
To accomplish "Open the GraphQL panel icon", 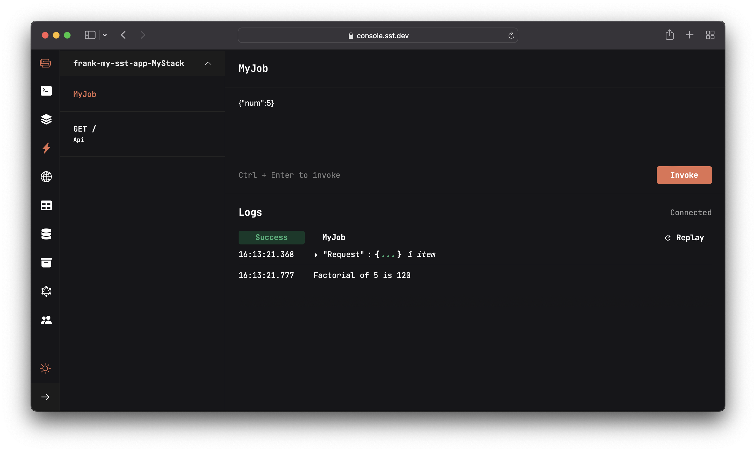I will pyautogui.click(x=46, y=291).
